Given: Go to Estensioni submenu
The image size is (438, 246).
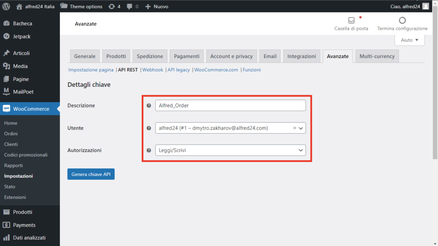Looking at the screenshot, I should [x=15, y=197].
